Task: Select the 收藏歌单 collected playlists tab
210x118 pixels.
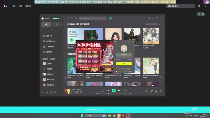Action: (53, 59)
